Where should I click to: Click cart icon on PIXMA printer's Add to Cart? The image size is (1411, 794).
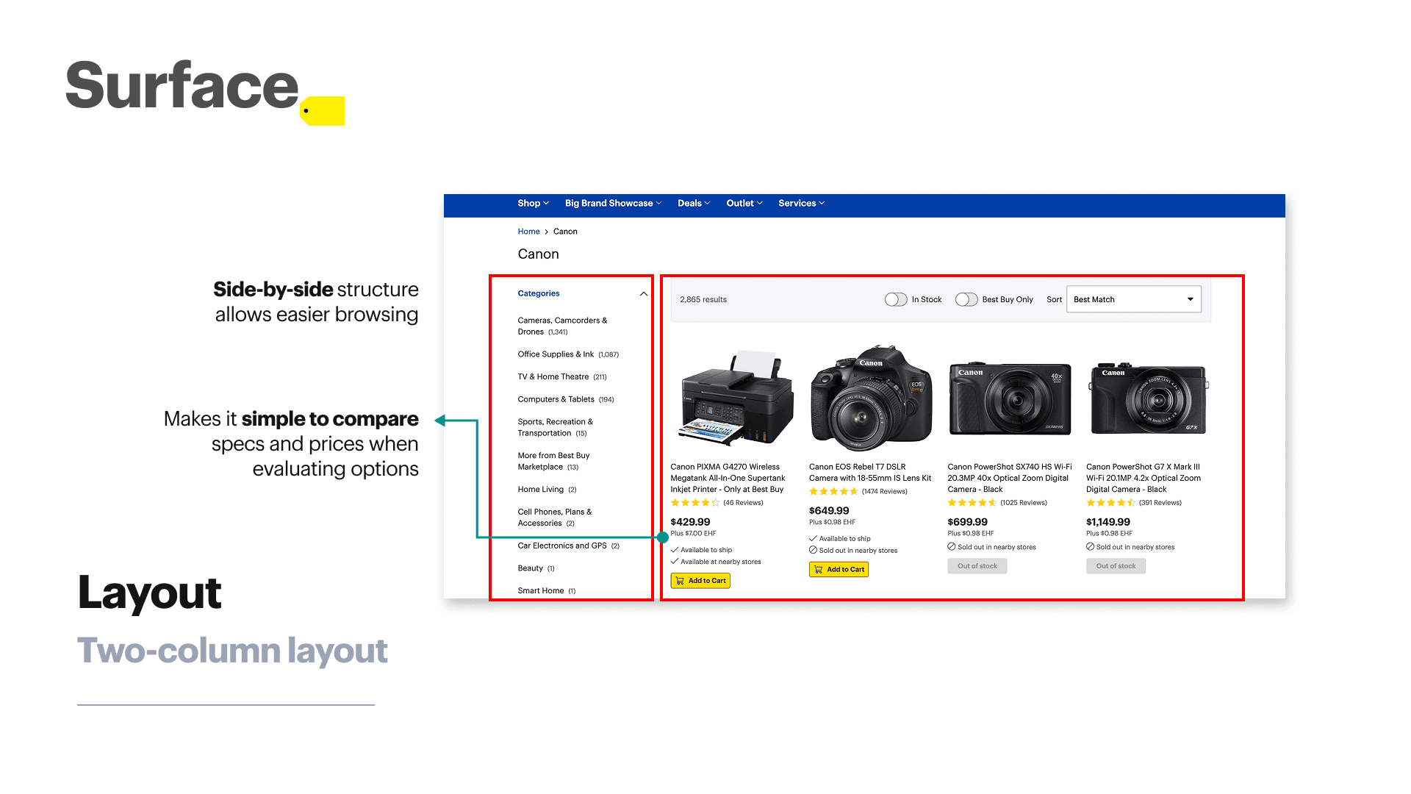coord(680,581)
